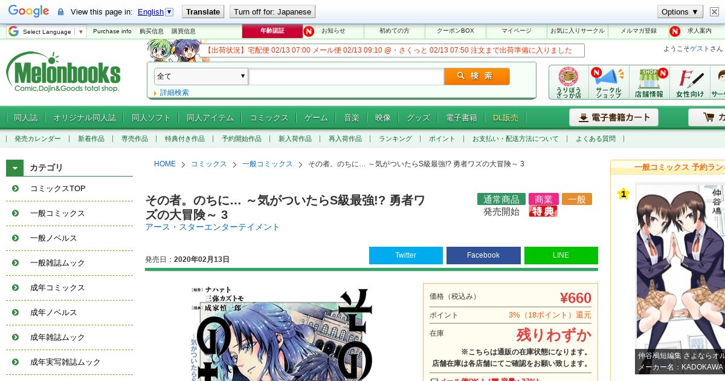This screenshot has height=381, width=725.
Task: Click the 詳細検索 link
Action: click(x=174, y=93)
